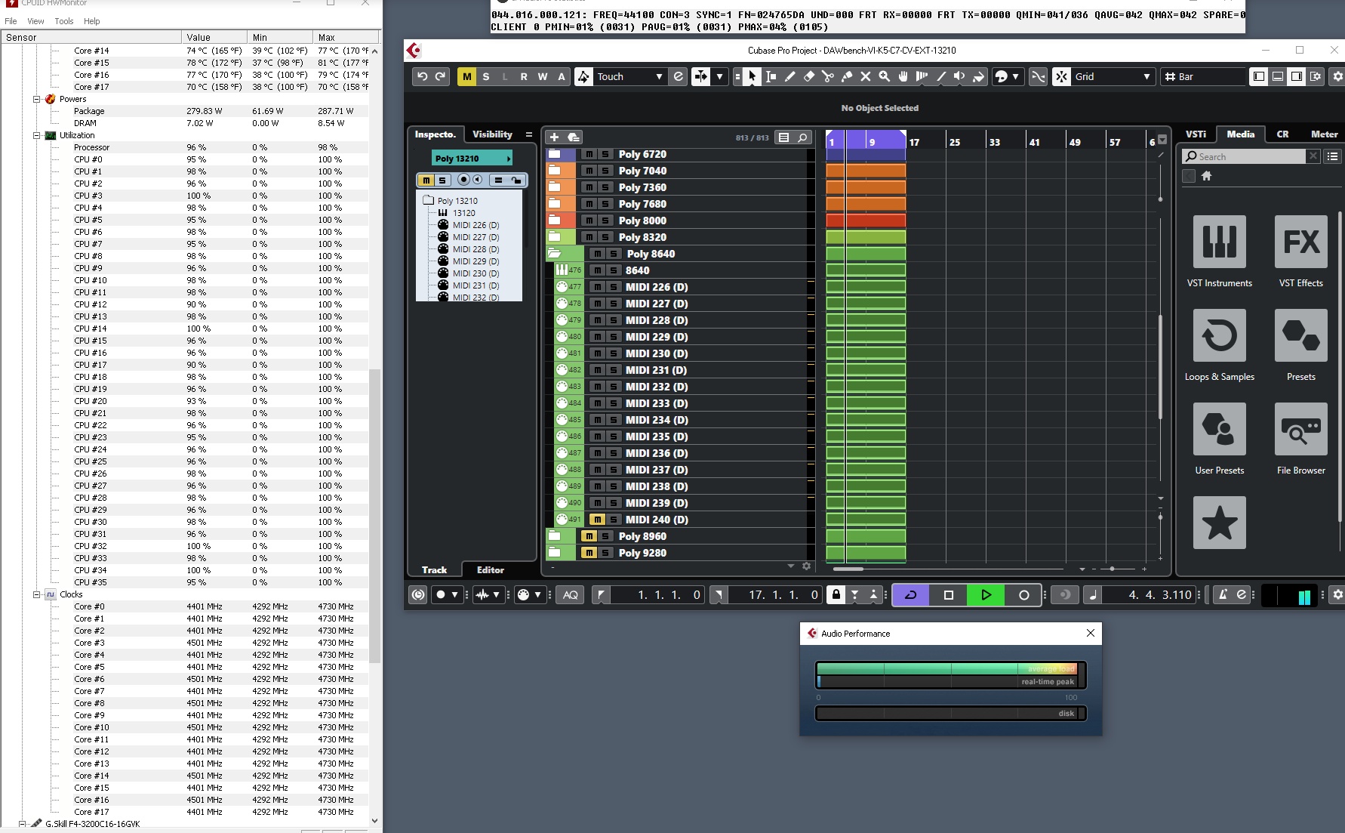Collapse Utilization node in HWMonitor
Screen dimensions: 1345x833
pos(36,135)
